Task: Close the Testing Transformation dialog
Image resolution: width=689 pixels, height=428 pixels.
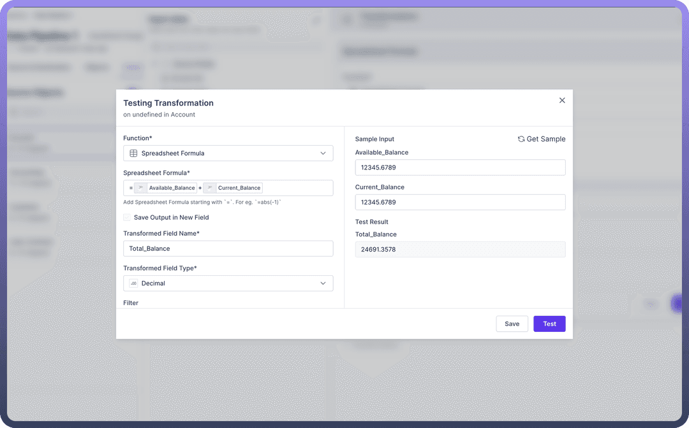Action: [x=562, y=101]
